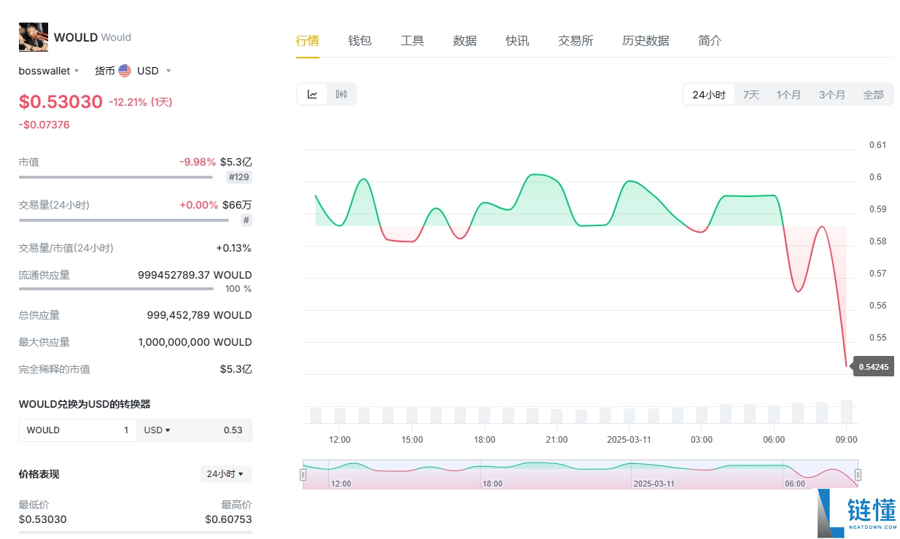Expand the USD currency dropdown arrow

[168, 71]
